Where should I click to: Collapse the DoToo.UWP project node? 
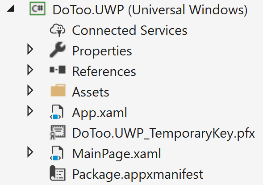click(x=11, y=8)
